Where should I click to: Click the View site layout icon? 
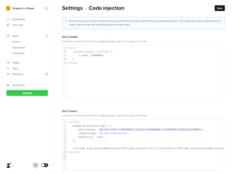[x=8, y=25]
